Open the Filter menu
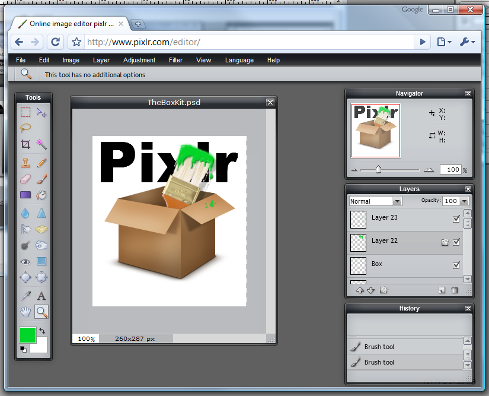The image size is (489, 396). click(x=175, y=60)
